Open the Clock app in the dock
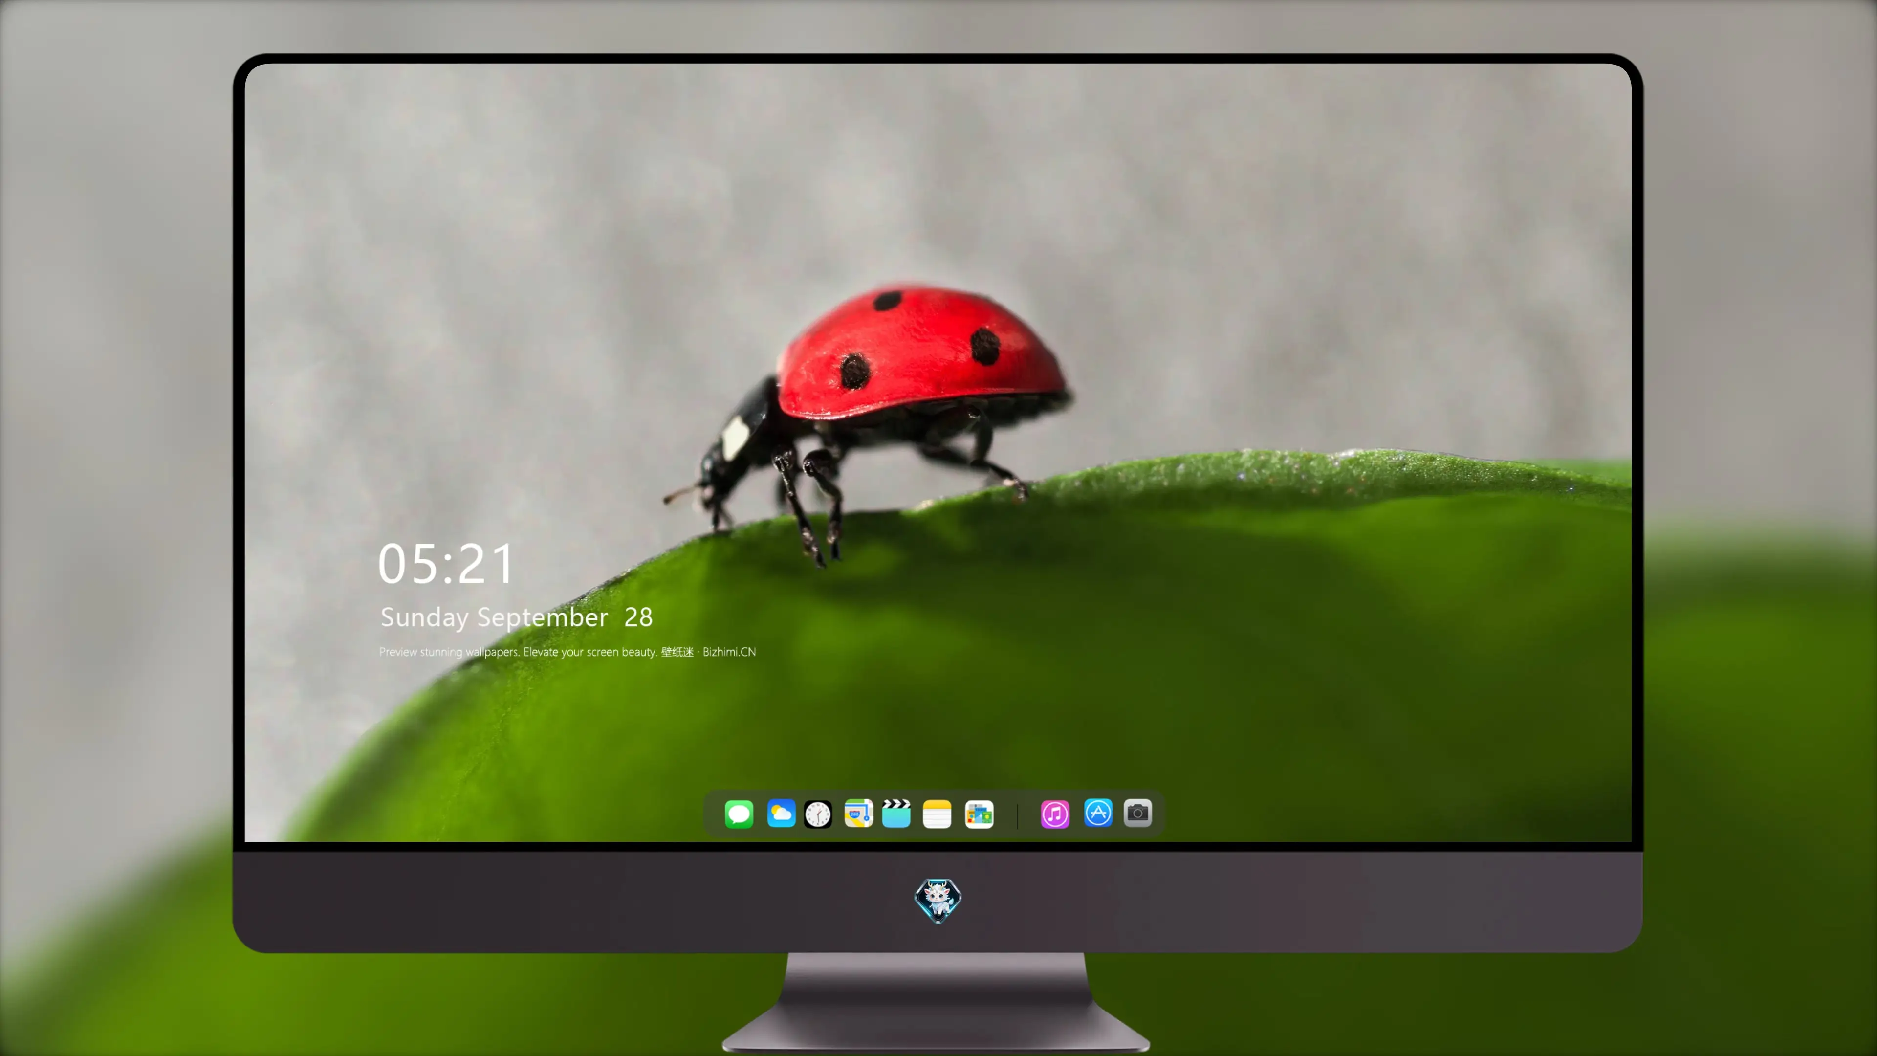Image resolution: width=1877 pixels, height=1056 pixels. pos(818,814)
